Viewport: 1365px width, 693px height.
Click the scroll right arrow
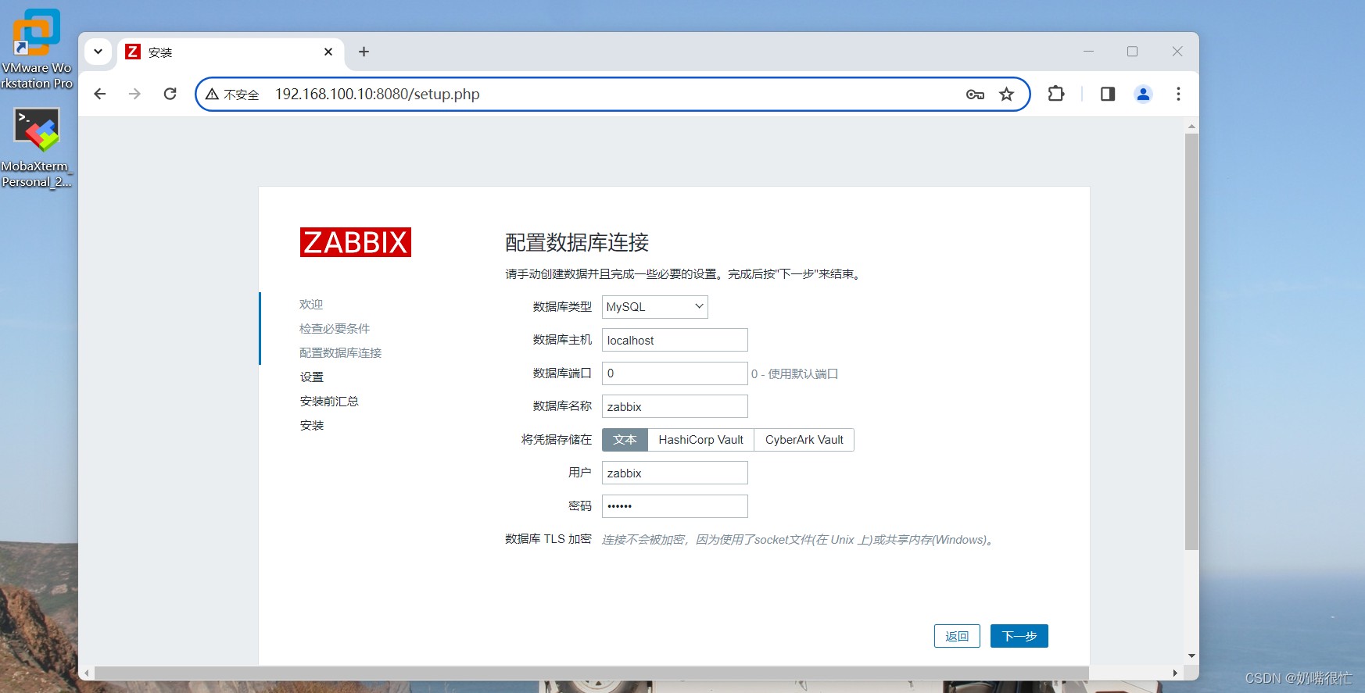tap(1175, 673)
